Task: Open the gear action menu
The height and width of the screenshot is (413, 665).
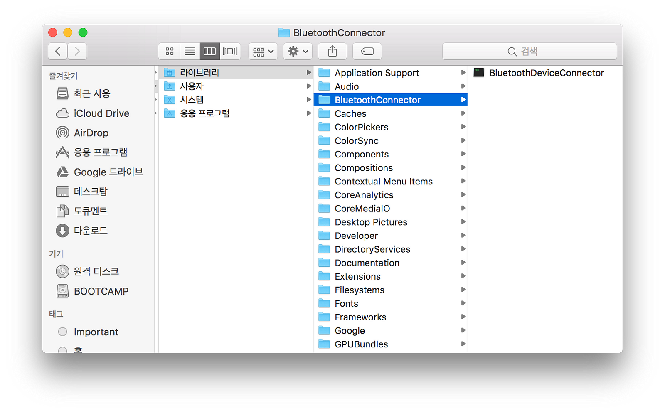Action: pyautogui.click(x=298, y=51)
